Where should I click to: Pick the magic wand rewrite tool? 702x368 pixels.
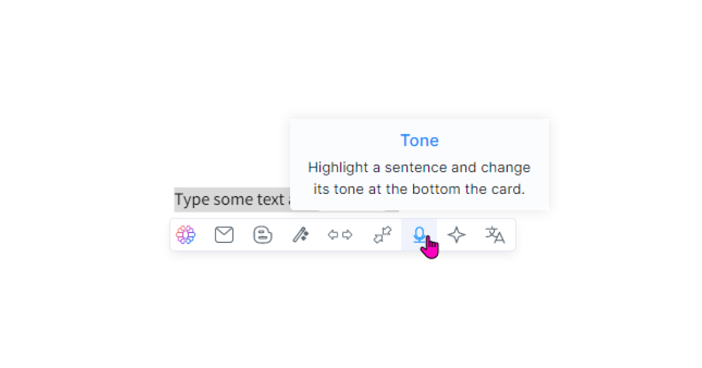(x=301, y=235)
